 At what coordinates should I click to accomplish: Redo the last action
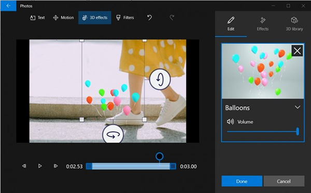pos(172,18)
